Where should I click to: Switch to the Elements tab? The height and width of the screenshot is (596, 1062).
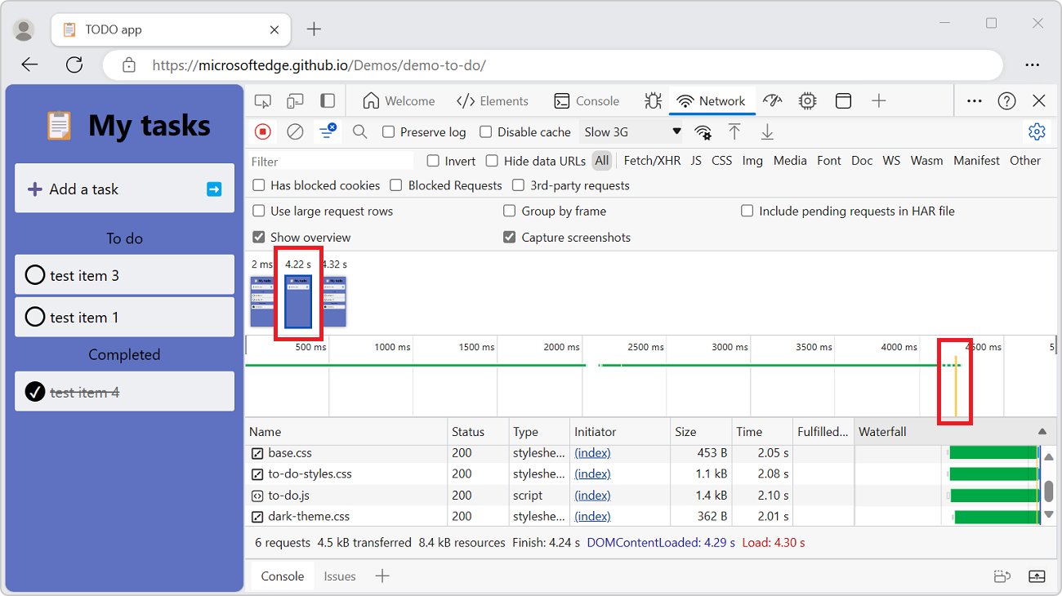pos(493,100)
